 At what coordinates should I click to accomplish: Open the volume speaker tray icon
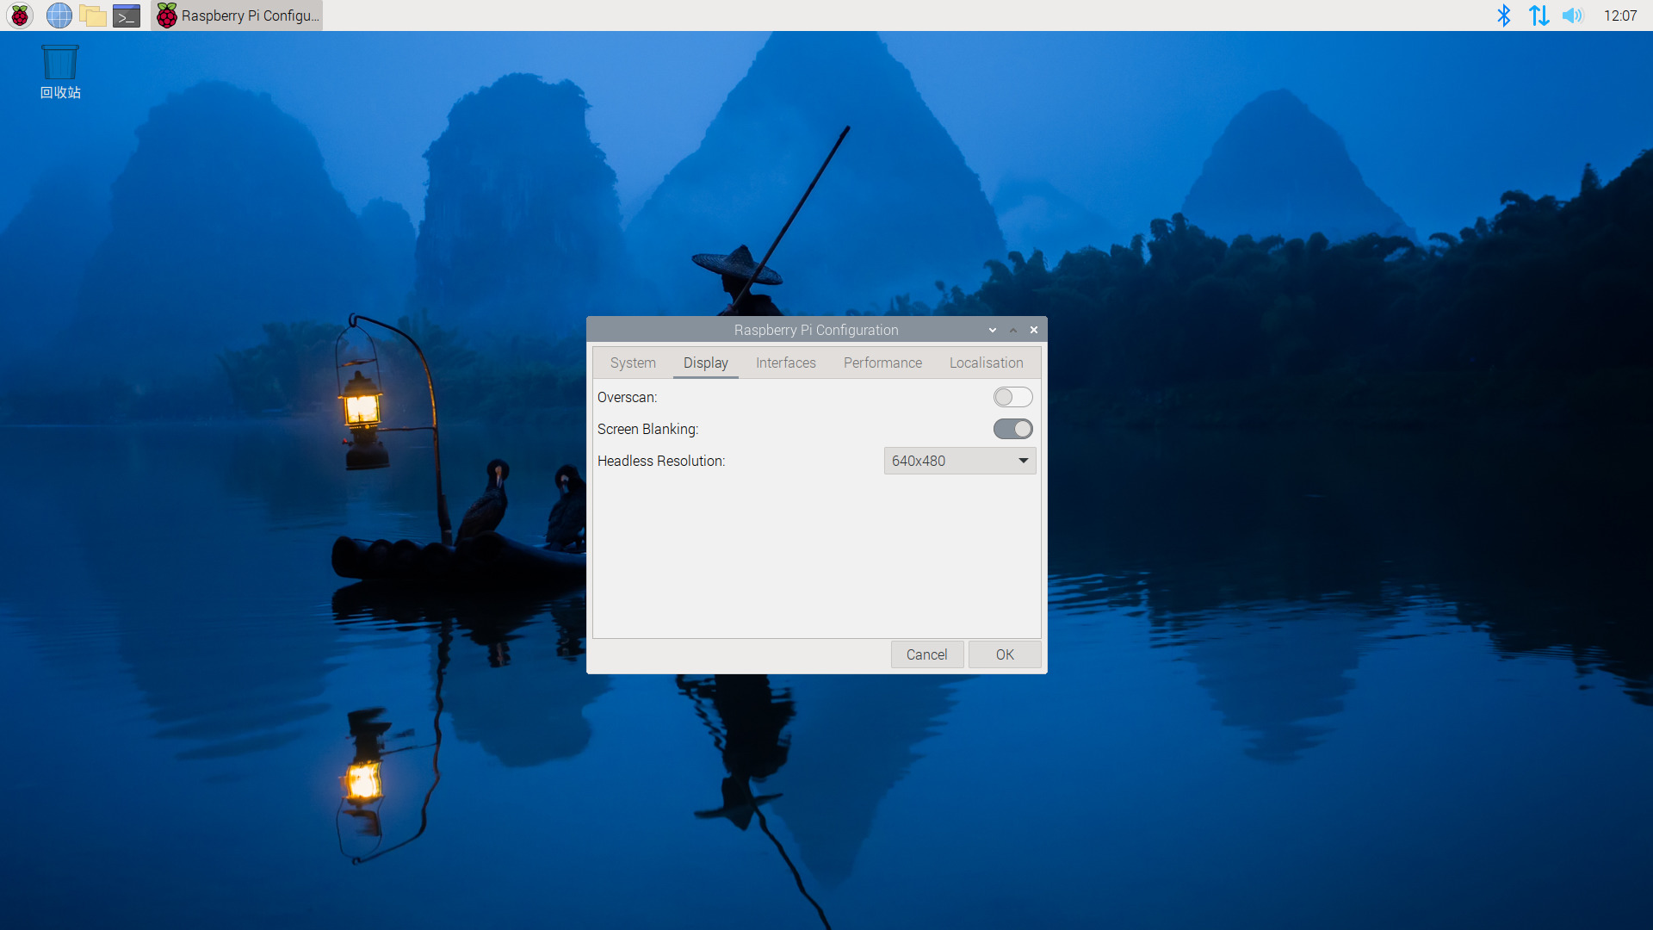(x=1573, y=15)
